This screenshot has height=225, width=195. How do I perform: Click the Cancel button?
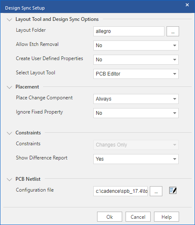(138, 217)
